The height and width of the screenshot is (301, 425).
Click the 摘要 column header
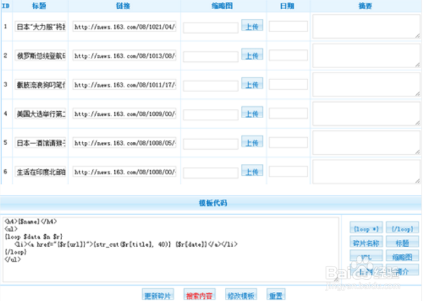point(365,6)
